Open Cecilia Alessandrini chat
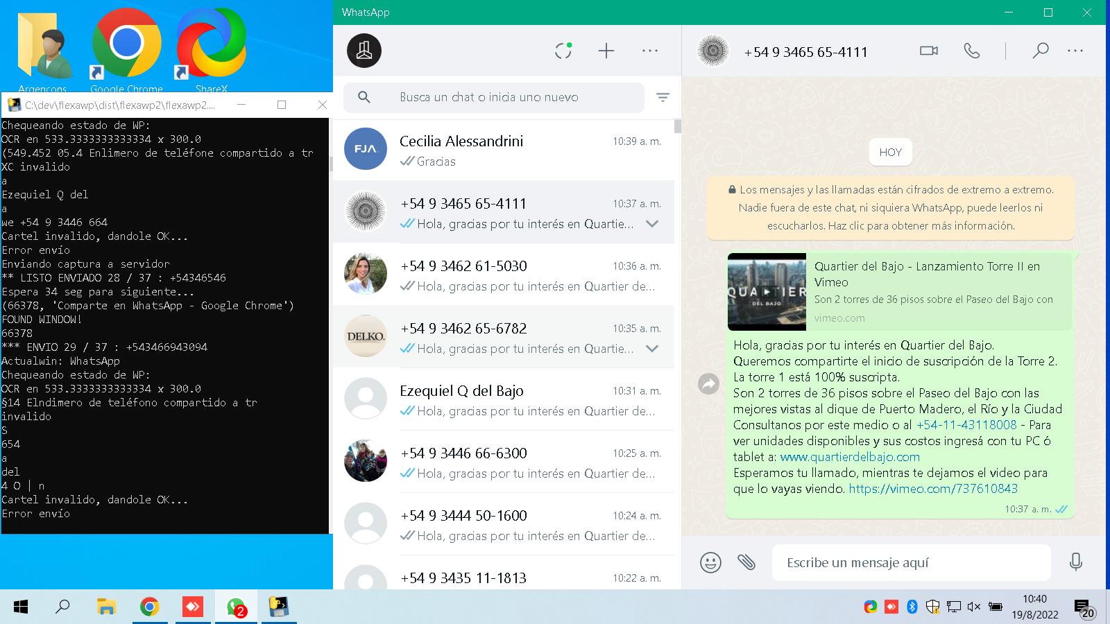The image size is (1110, 624). click(503, 150)
